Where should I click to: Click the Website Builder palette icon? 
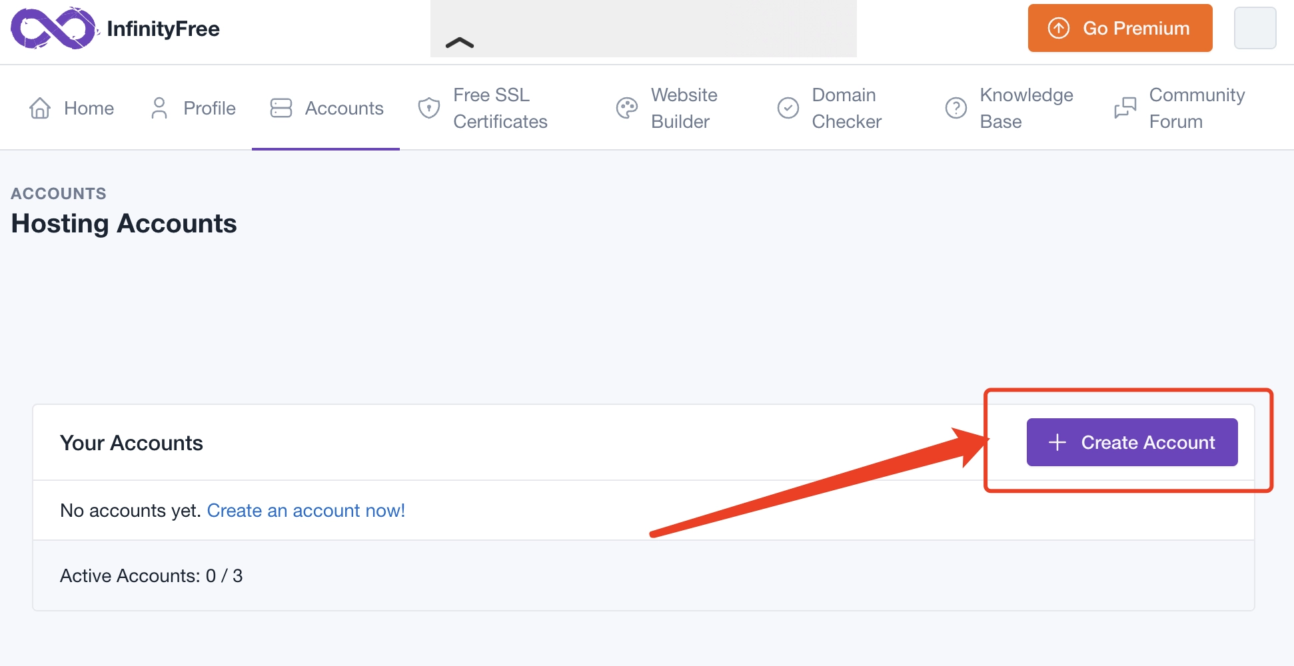tap(627, 108)
